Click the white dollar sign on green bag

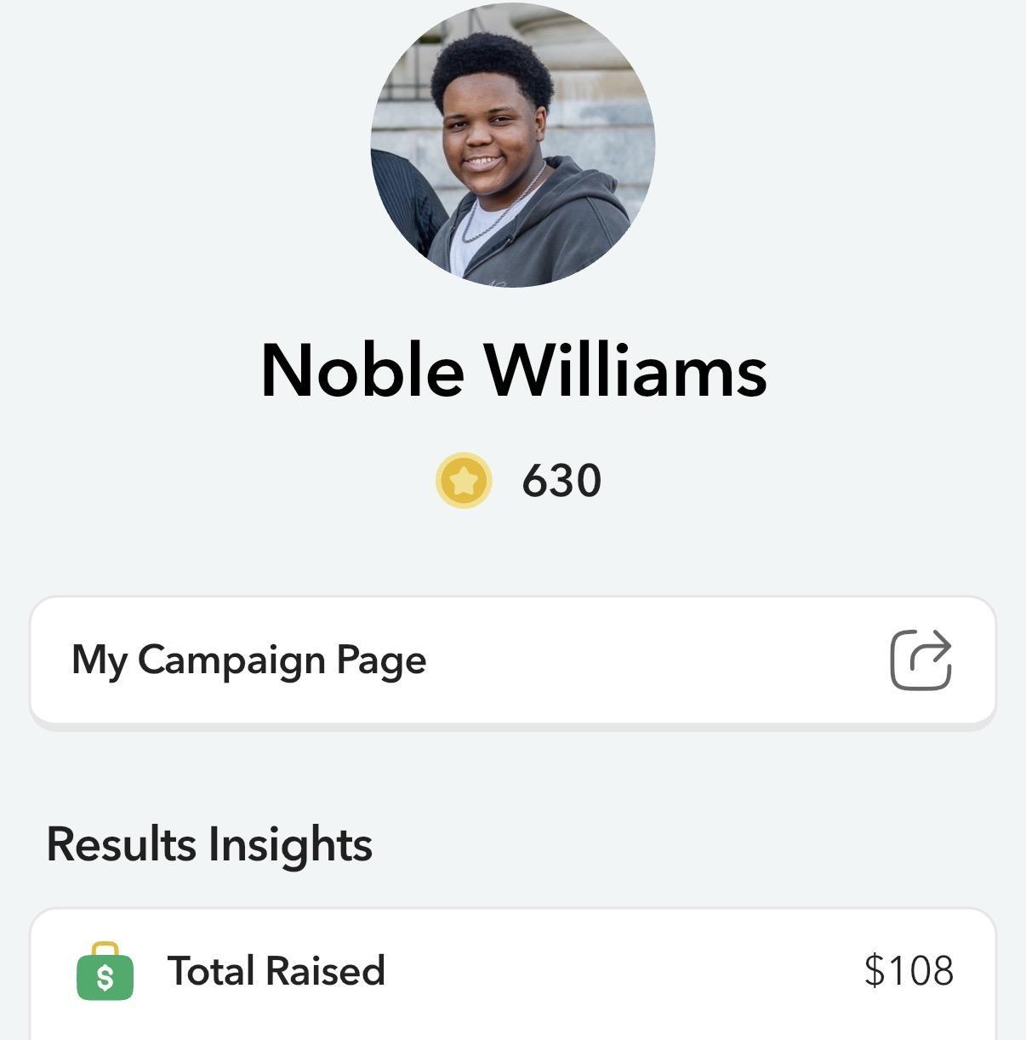(105, 978)
